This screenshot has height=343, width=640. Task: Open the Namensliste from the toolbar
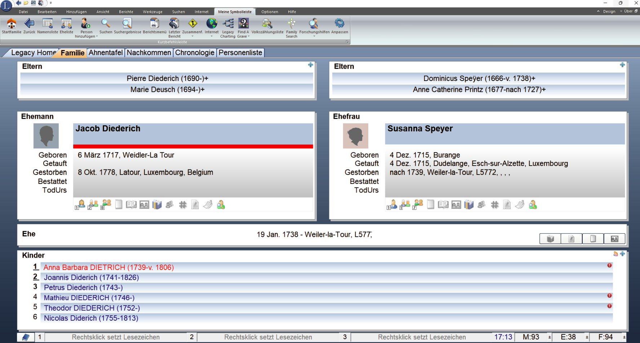47,24
